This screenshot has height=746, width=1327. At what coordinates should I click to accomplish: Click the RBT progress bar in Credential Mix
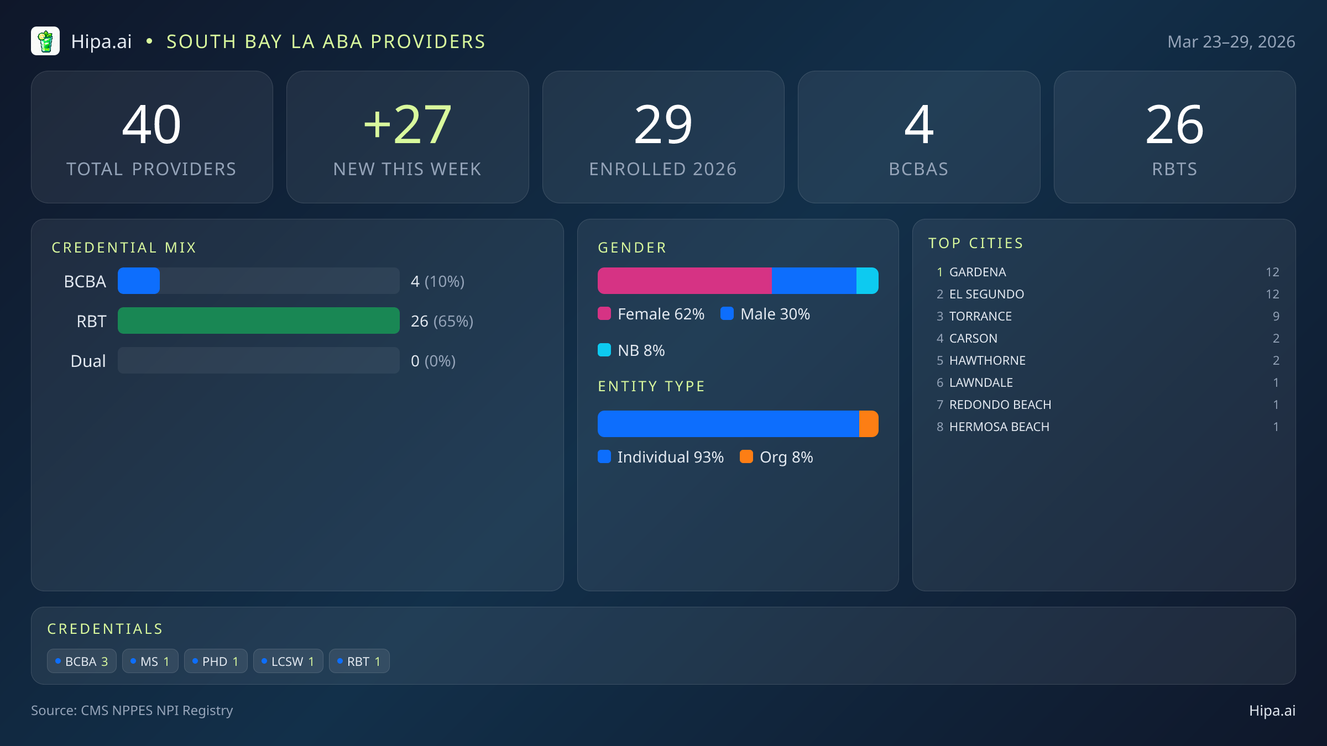pyautogui.click(x=258, y=321)
